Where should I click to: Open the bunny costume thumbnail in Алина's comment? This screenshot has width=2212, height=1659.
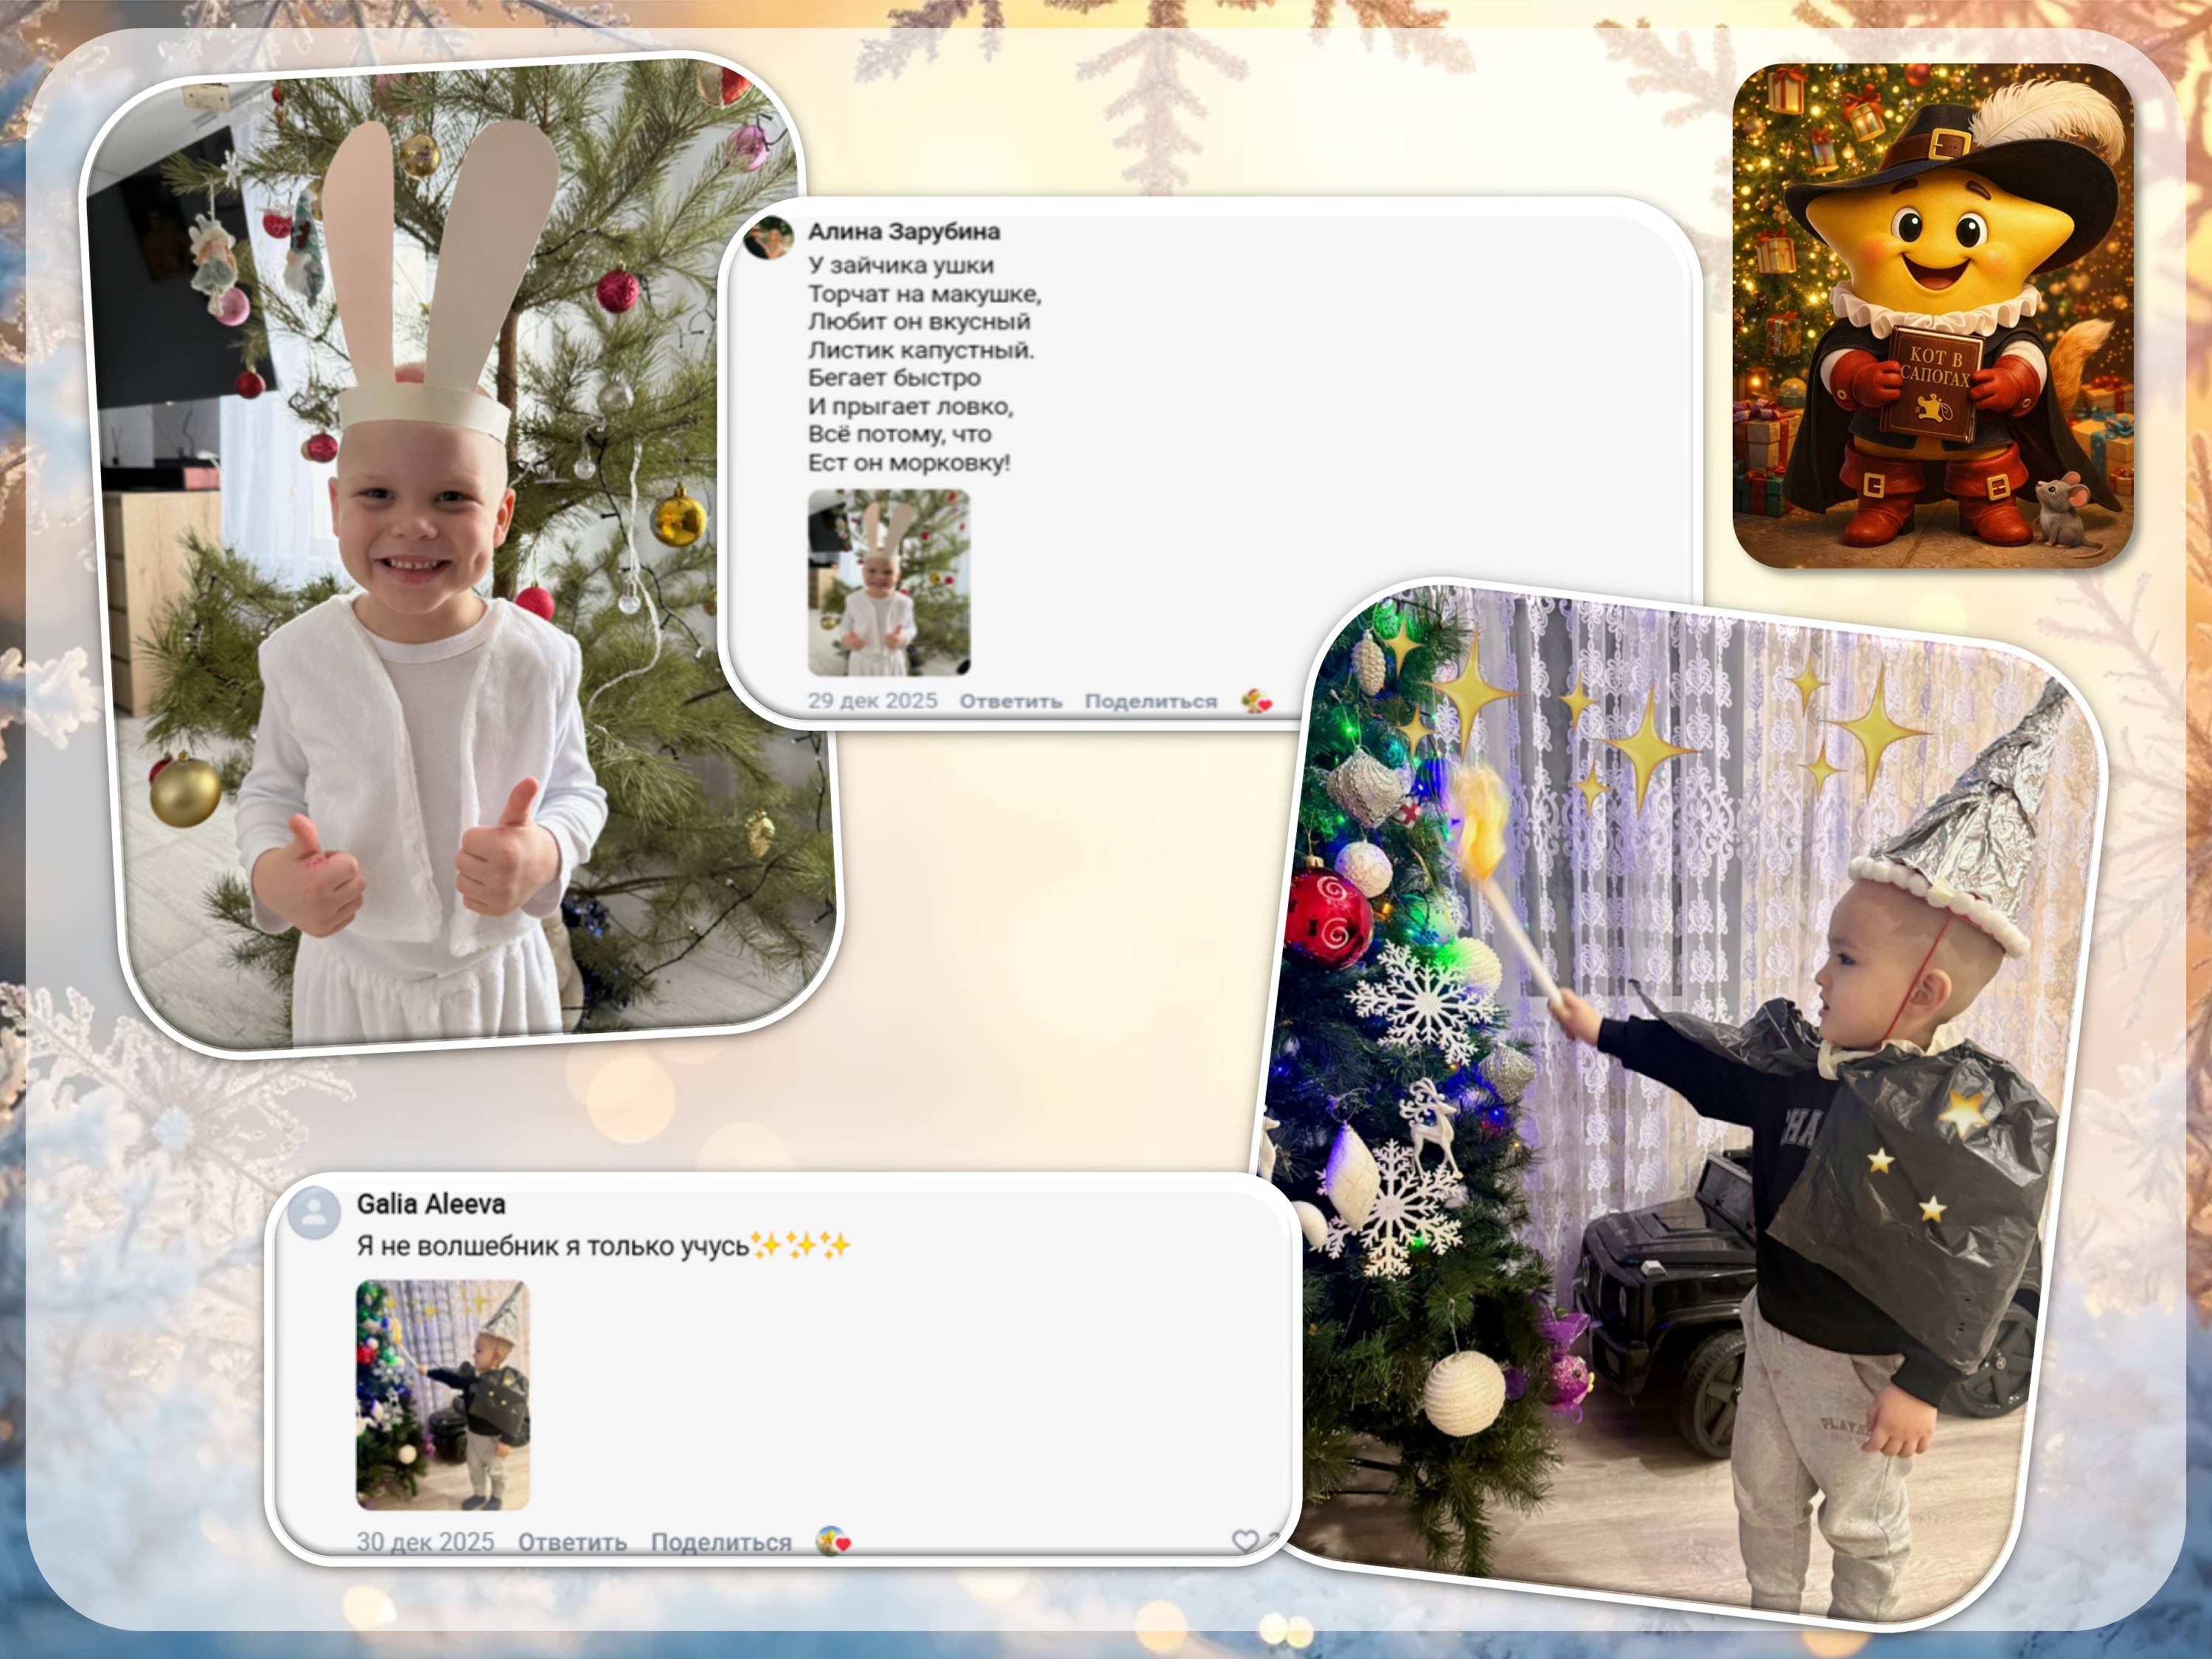[x=888, y=582]
